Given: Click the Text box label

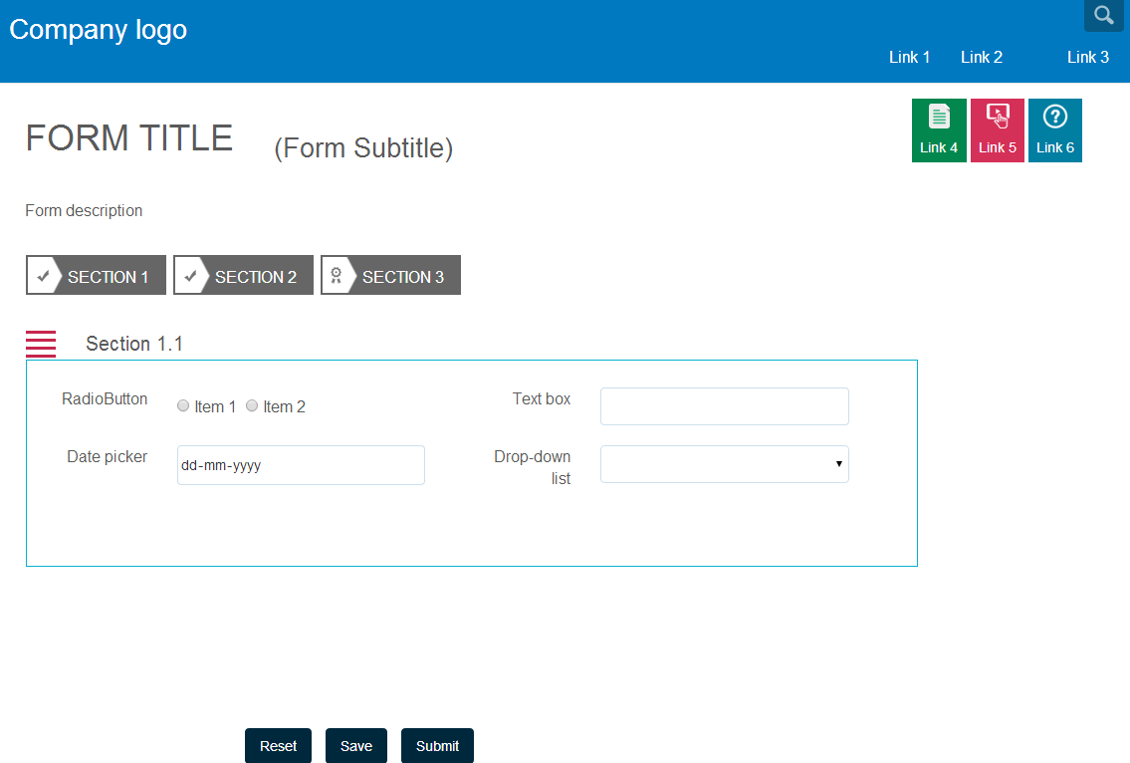Looking at the screenshot, I should [x=542, y=398].
